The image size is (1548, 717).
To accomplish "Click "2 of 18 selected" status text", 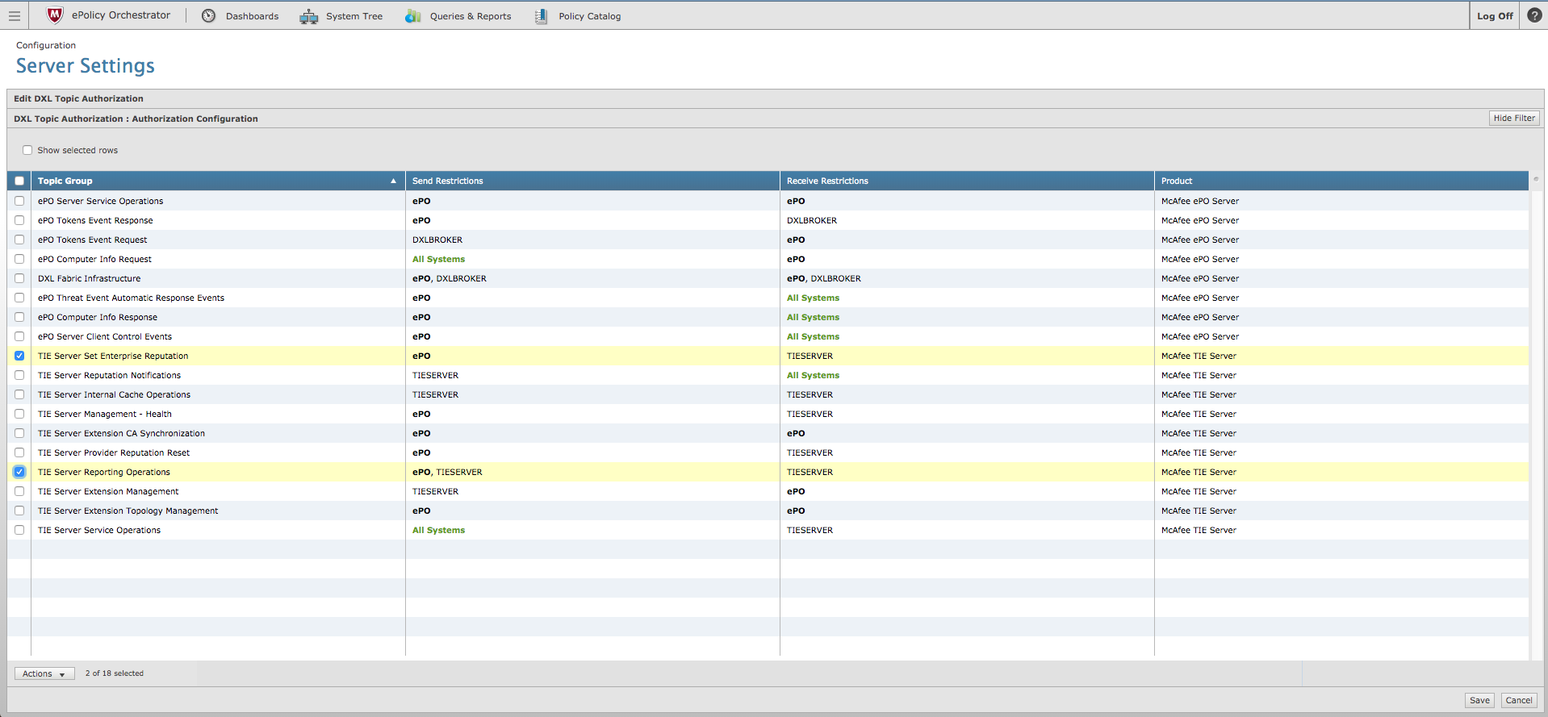I will (115, 673).
